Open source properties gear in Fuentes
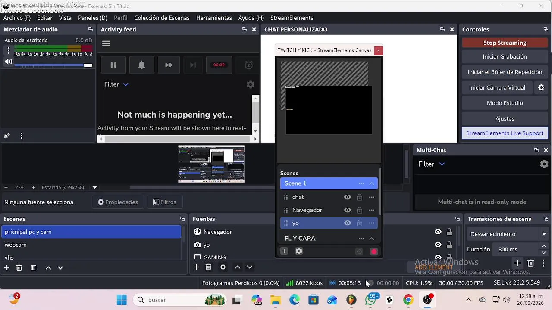Image resolution: width=552 pixels, height=310 pixels. (223, 267)
